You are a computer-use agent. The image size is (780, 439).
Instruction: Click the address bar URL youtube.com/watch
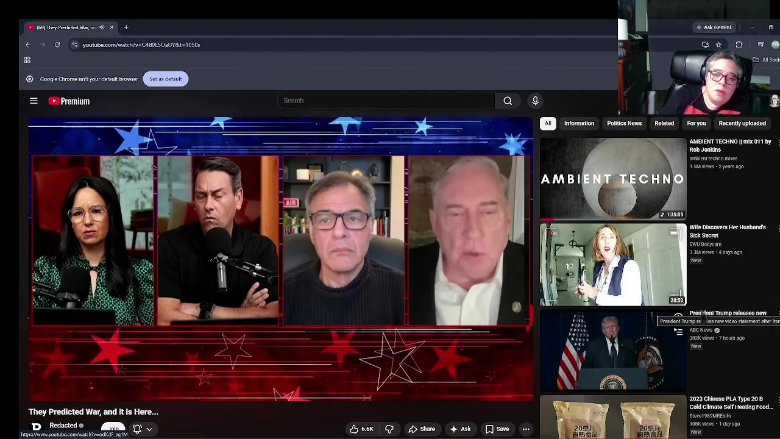[141, 45]
